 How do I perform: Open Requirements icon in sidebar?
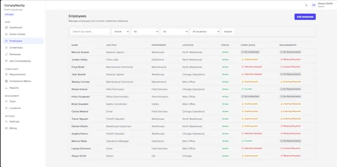point(6,74)
